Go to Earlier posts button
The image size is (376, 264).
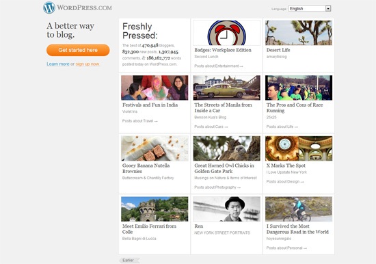tap(129, 261)
